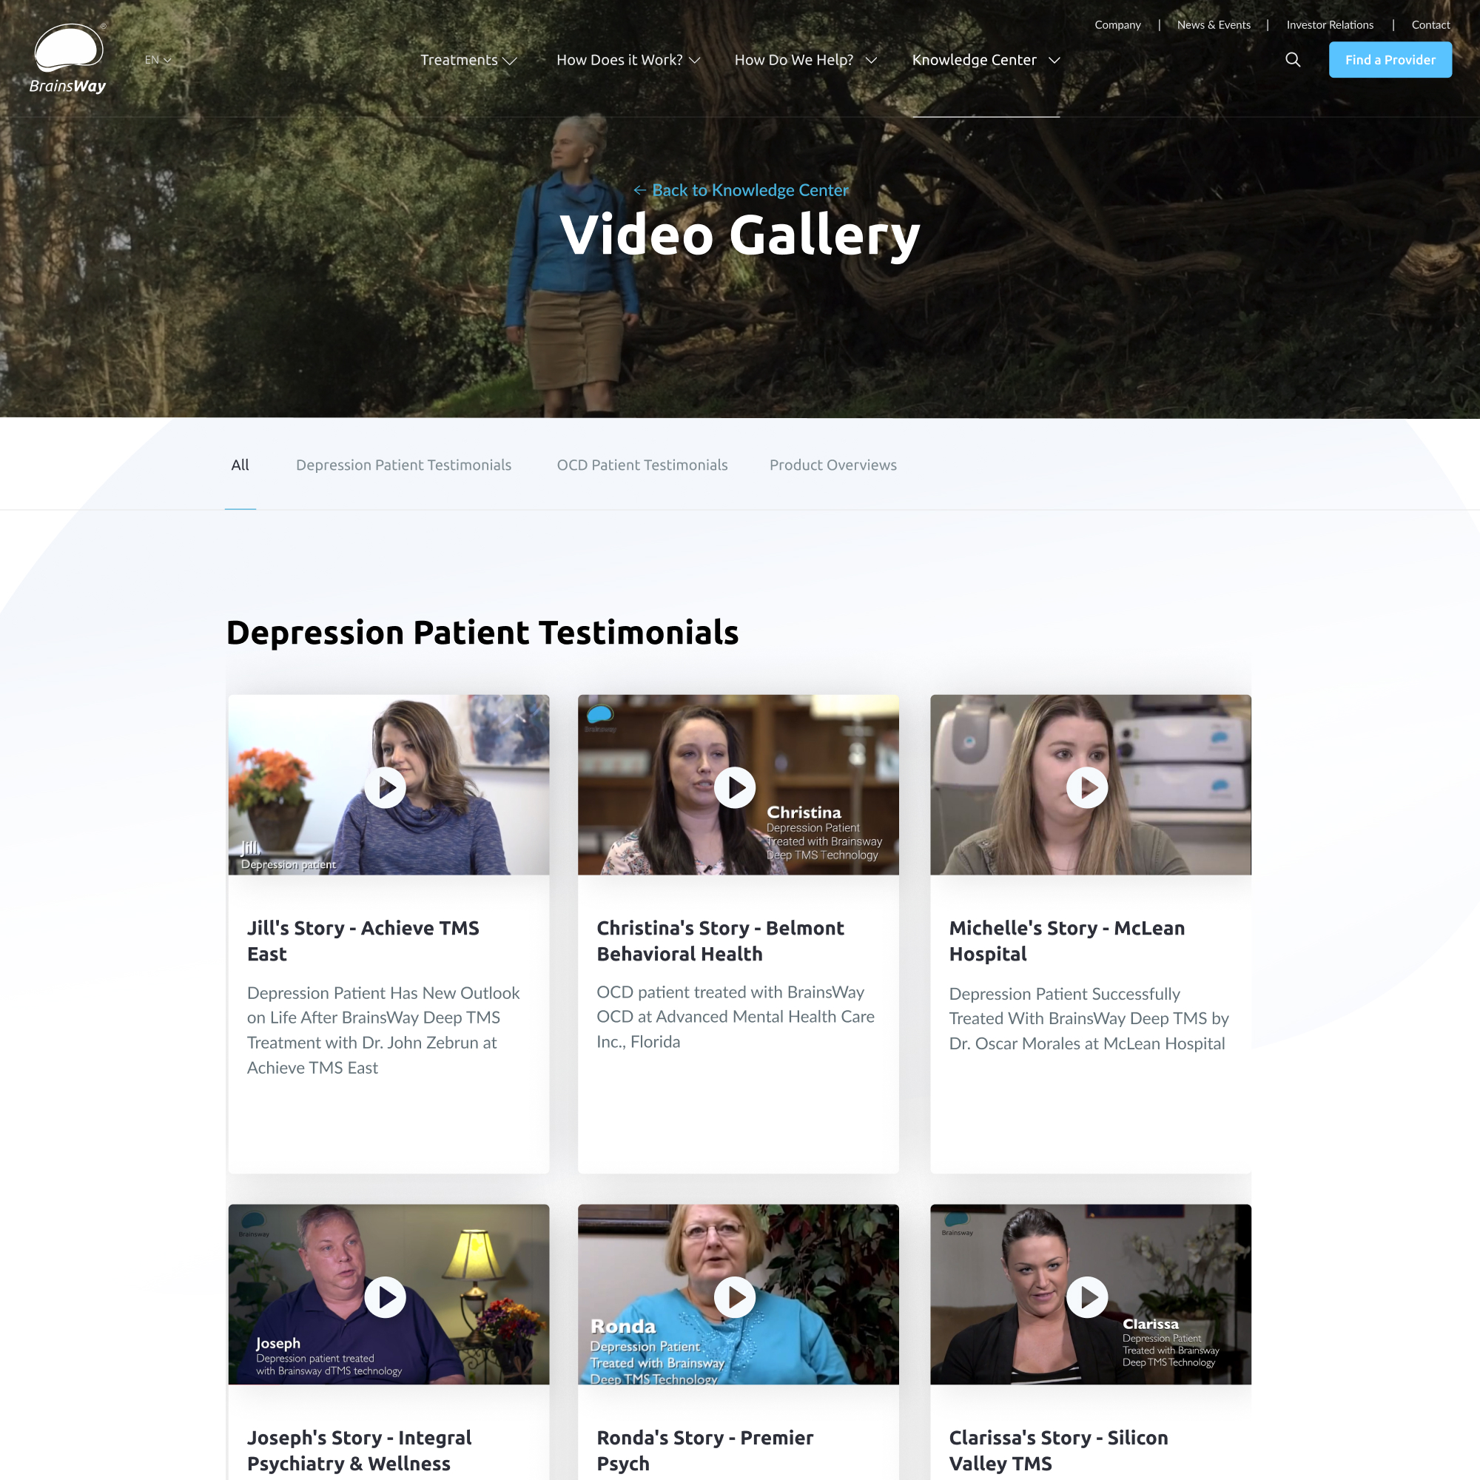
Task: Click play button on Christina's Story video
Action: [x=739, y=786]
